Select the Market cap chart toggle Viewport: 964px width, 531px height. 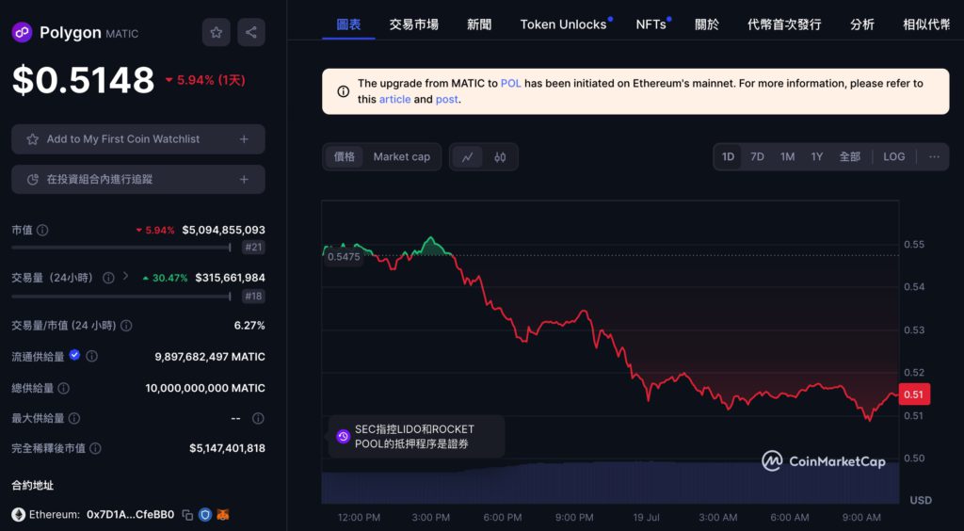click(401, 156)
